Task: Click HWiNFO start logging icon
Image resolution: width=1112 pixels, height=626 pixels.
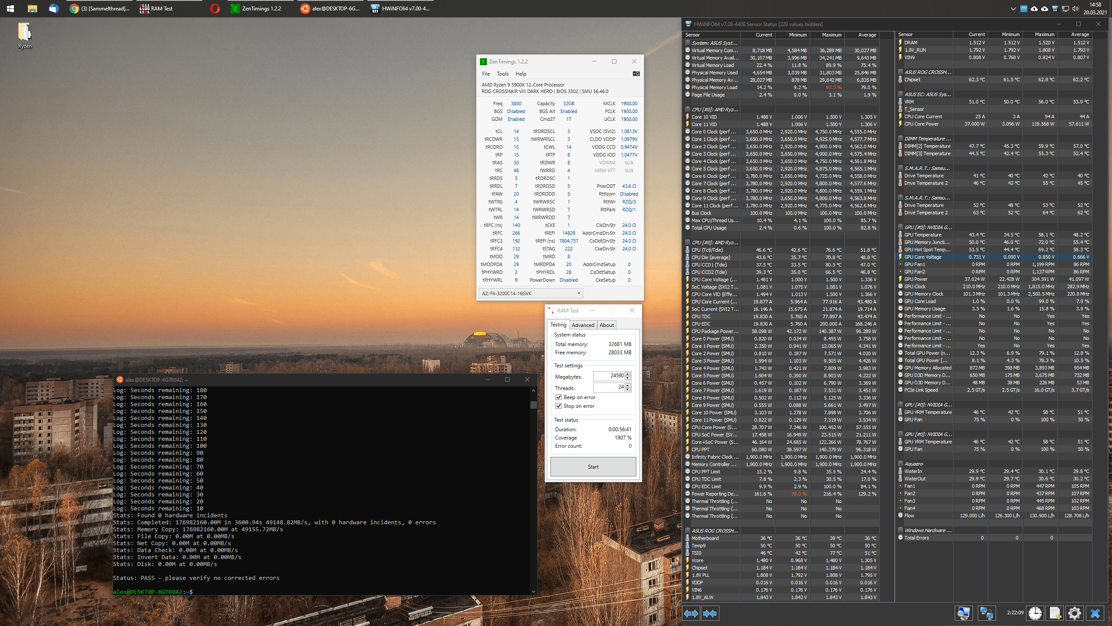Action: 1055,613
